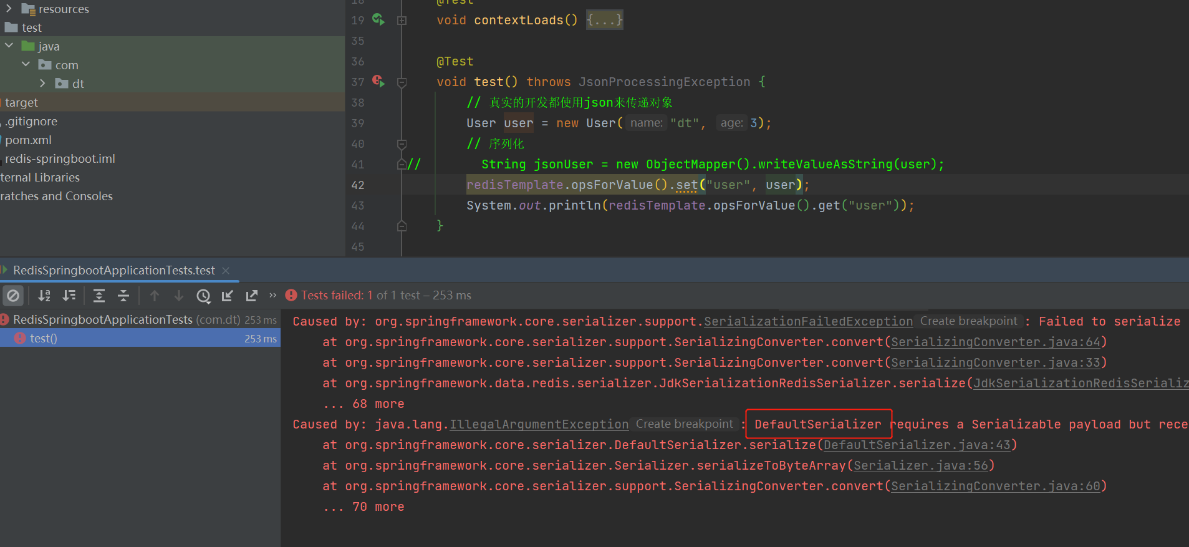Click line number 39 in gutter
The height and width of the screenshot is (547, 1189).
pyautogui.click(x=358, y=123)
